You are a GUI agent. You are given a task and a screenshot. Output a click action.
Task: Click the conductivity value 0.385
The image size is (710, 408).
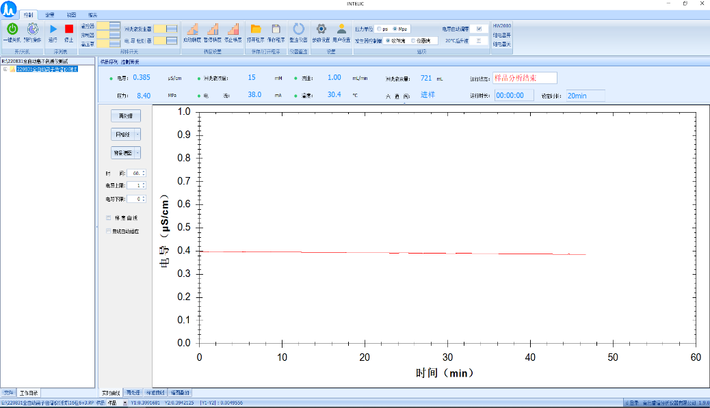(142, 77)
